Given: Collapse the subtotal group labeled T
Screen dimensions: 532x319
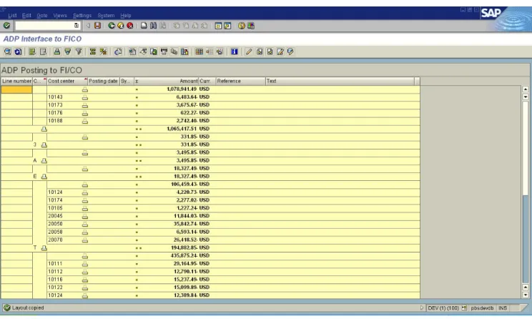Looking at the screenshot, I should [44, 248].
